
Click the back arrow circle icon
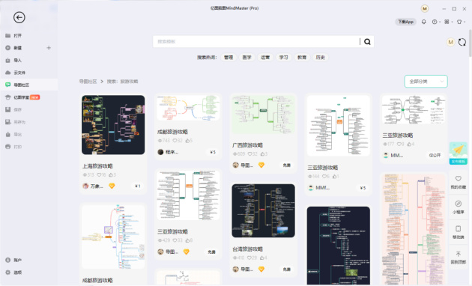coord(19,17)
